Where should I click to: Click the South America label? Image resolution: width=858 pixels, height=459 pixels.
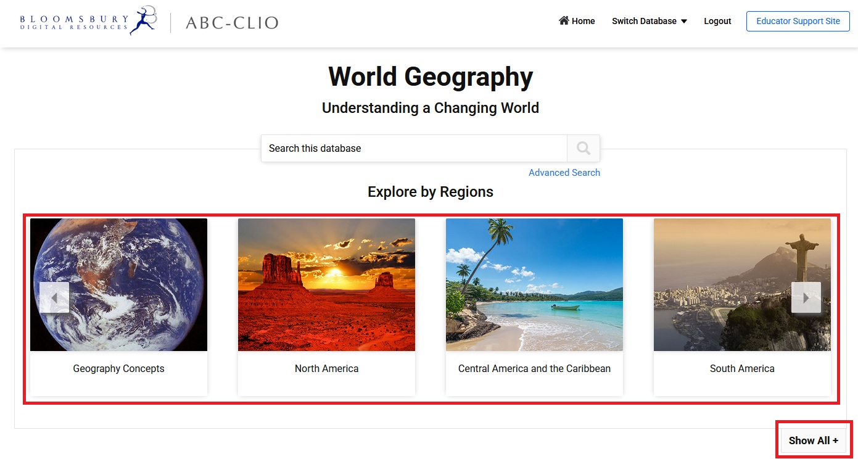point(742,368)
